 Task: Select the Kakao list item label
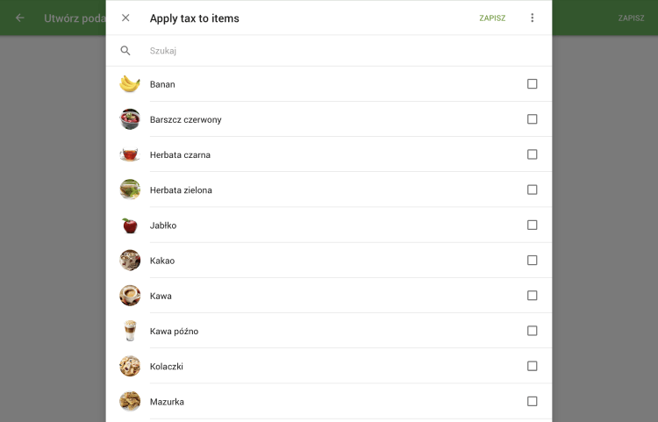click(163, 261)
